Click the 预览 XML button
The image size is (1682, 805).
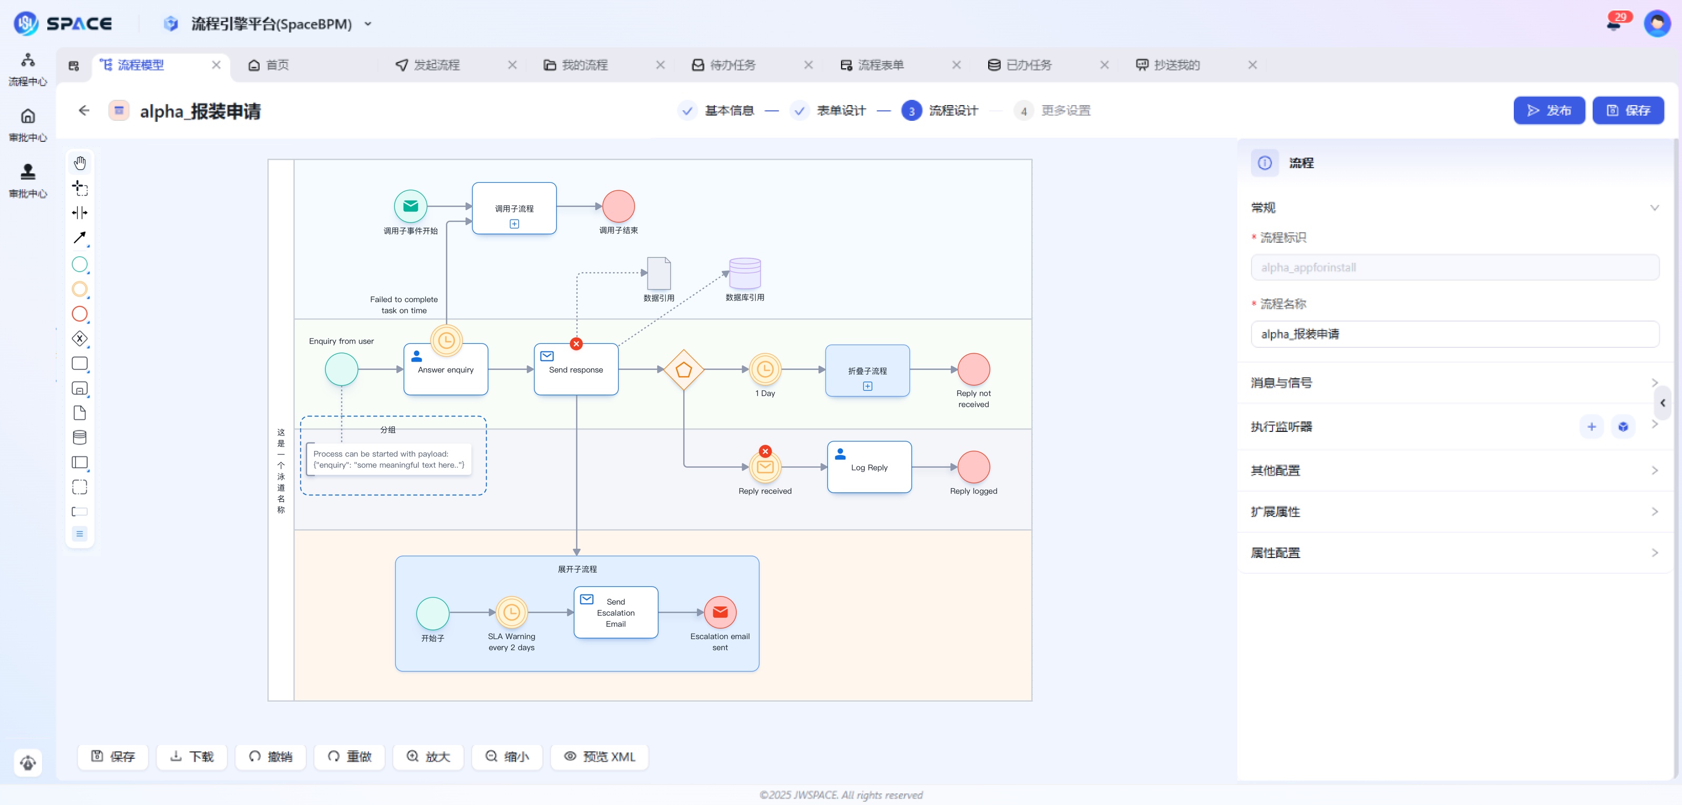[599, 756]
